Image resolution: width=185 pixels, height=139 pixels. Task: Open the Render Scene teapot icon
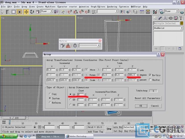161,12
